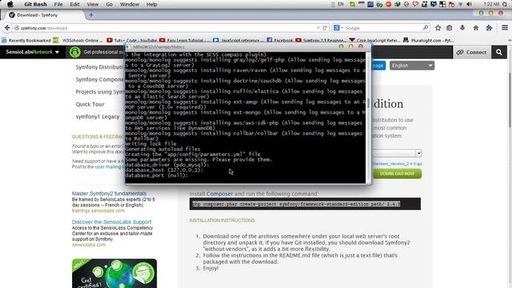Screen dimensions: 512x288
Task: Bookmark this page with the star icon
Action: (x=438, y=28)
